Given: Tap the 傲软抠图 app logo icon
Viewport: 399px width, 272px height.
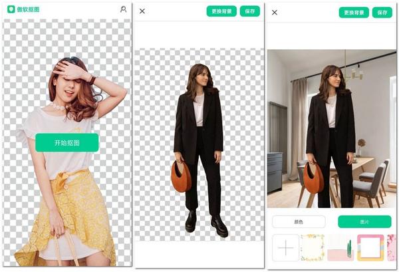Looking at the screenshot, I should [x=11, y=9].
